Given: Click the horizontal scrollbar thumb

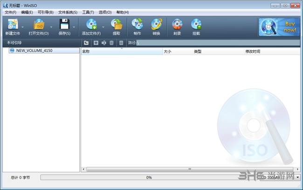Looking at the screenshot, I should click(190, 170).
